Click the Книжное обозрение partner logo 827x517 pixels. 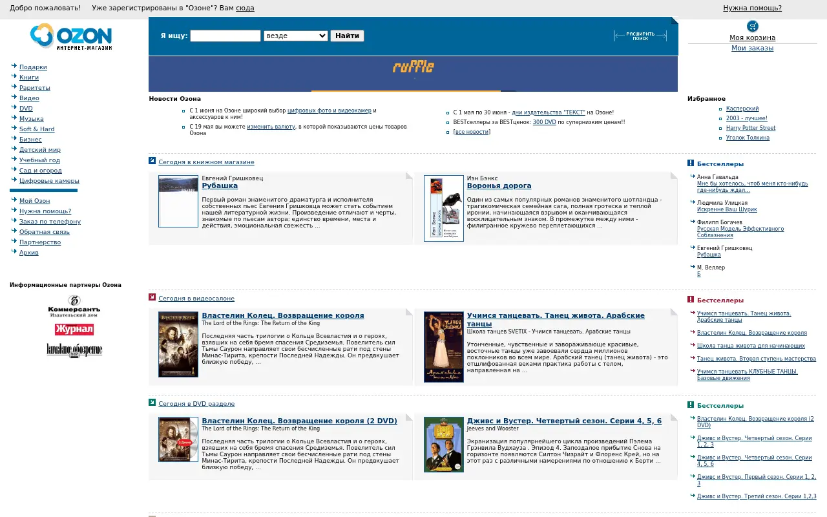74,350
